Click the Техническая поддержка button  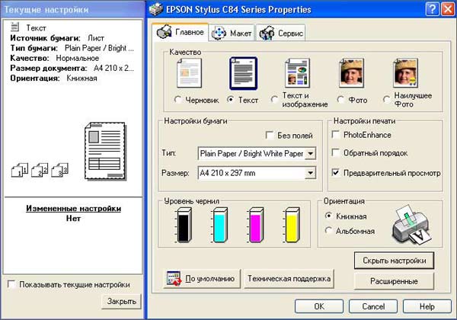point(289,279)
